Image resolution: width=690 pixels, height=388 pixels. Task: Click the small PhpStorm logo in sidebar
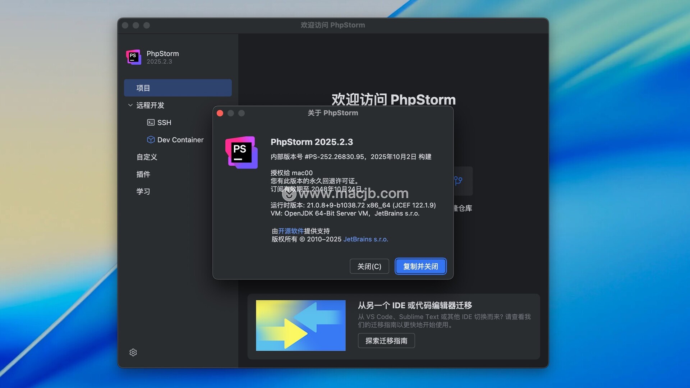coord(133,57)
